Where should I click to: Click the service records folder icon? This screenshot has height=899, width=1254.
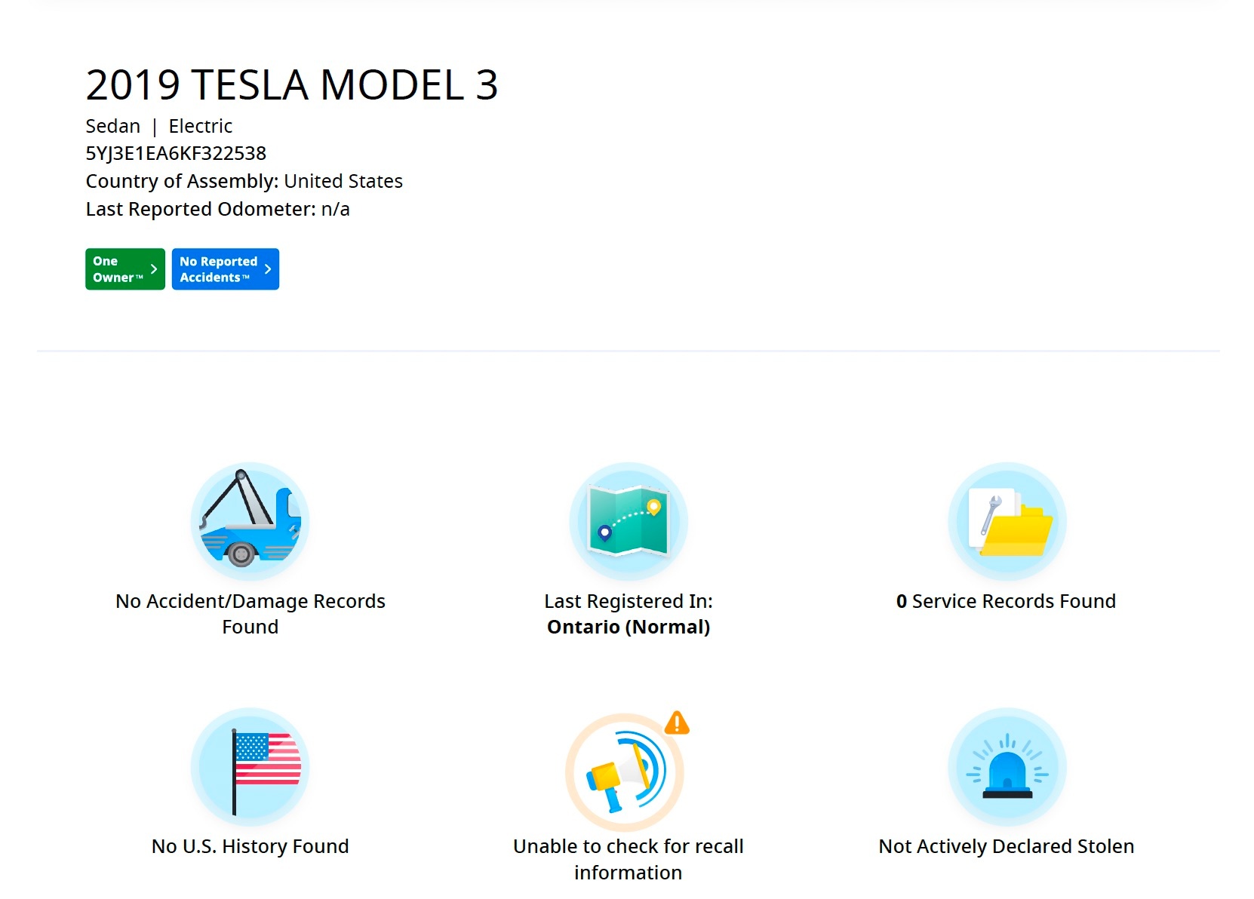[x=1007, y=521]
